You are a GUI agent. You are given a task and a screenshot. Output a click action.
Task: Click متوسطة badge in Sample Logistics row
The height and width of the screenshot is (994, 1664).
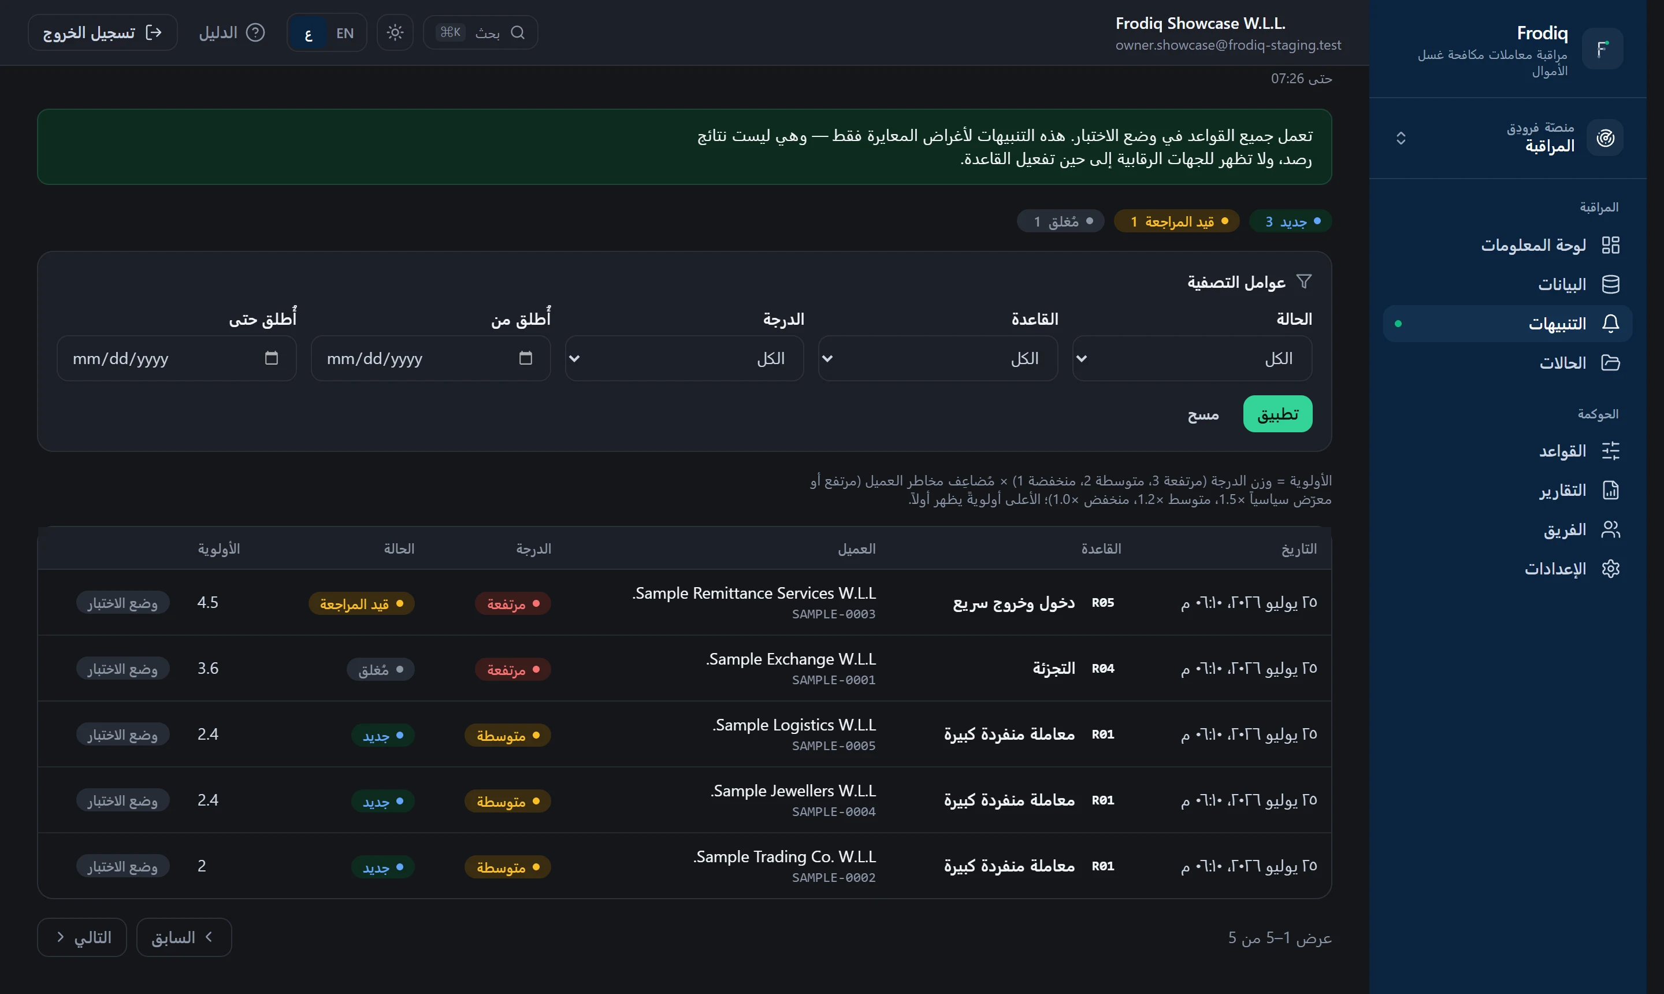click(507, 735)
